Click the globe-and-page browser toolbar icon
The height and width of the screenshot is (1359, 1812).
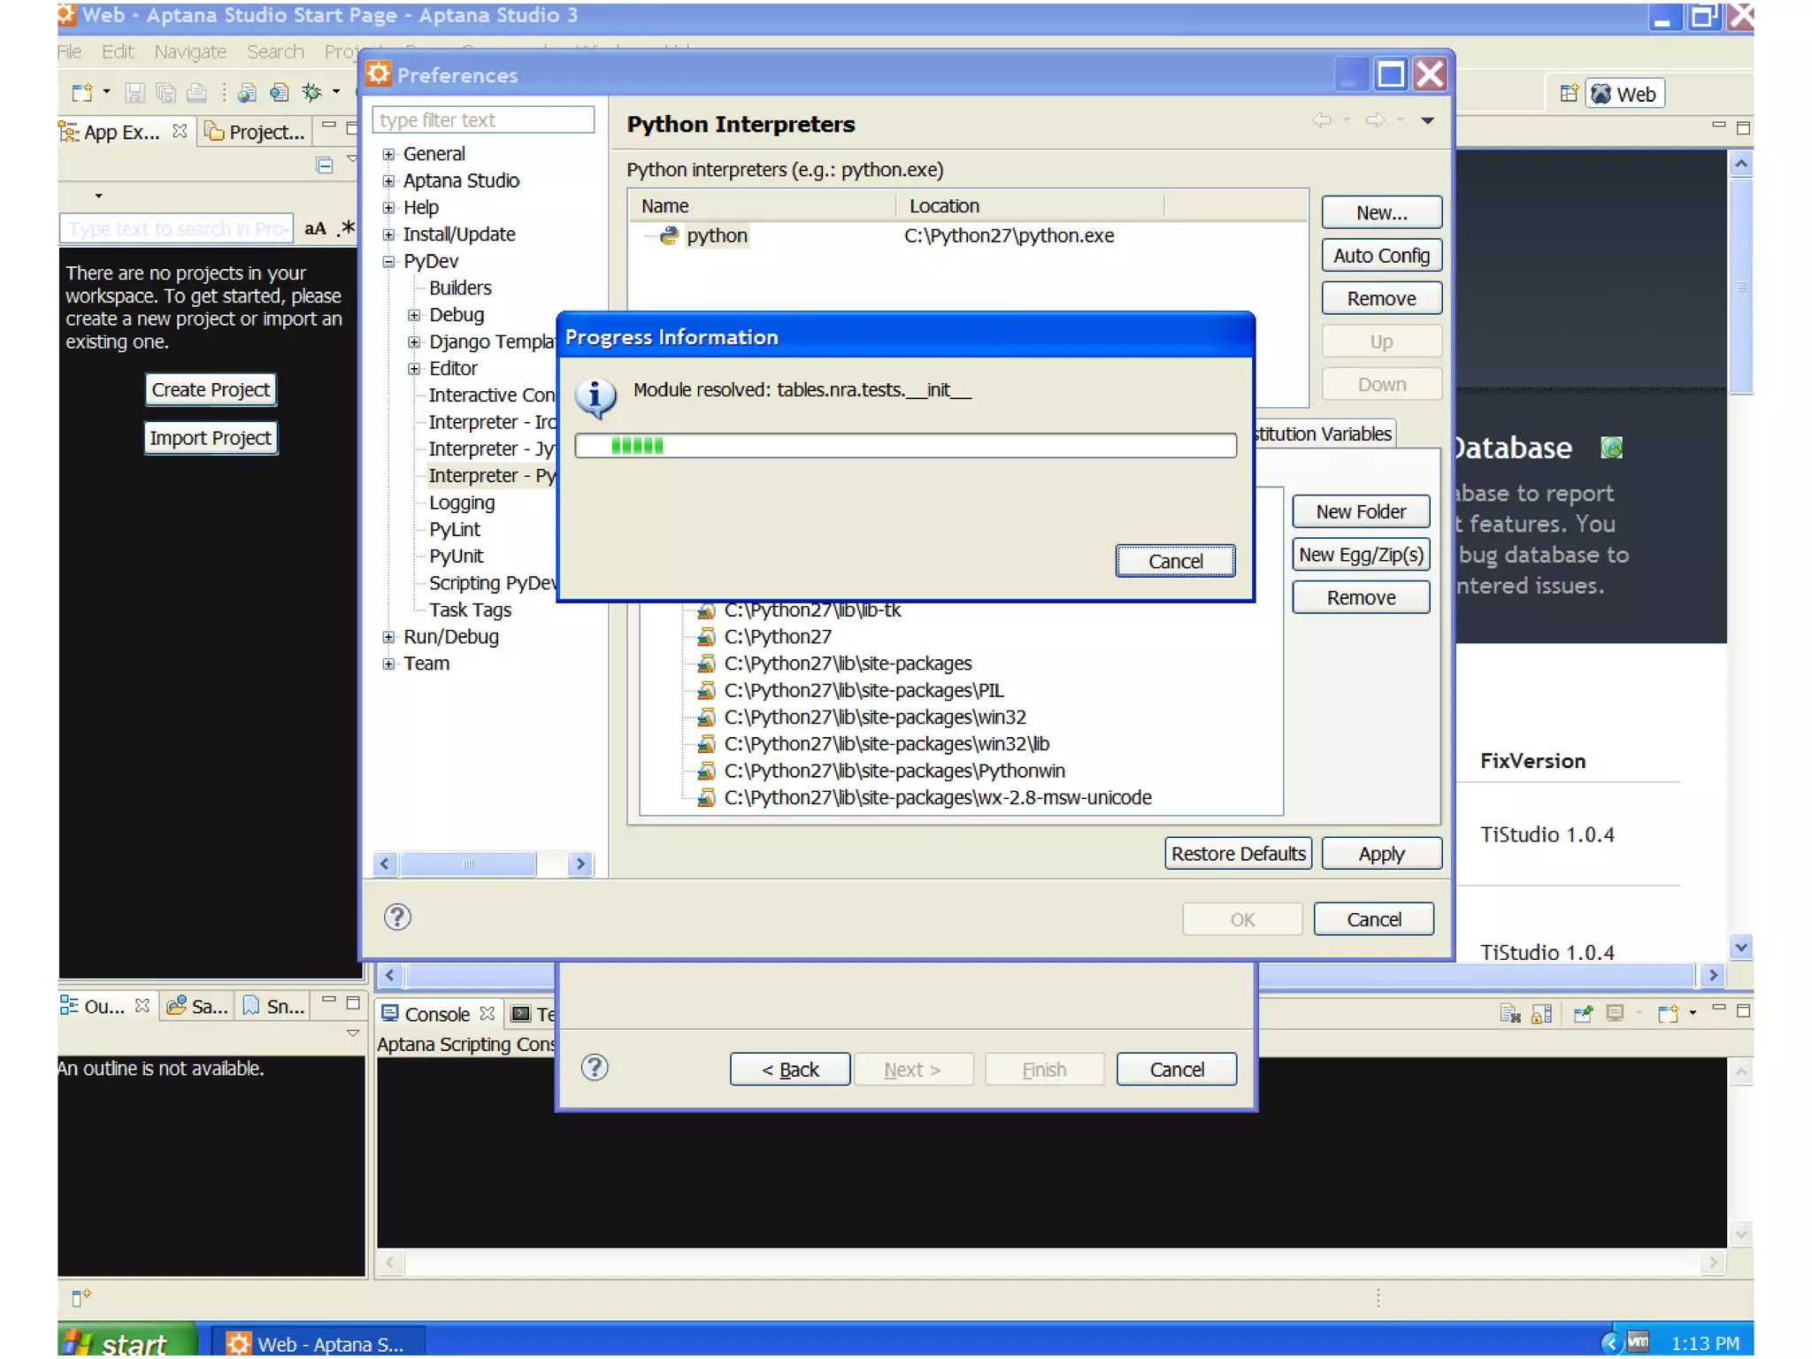click(247, 92)
